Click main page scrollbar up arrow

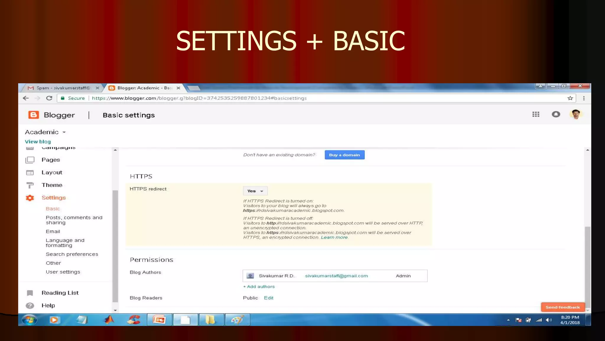[x=588, y=150]
